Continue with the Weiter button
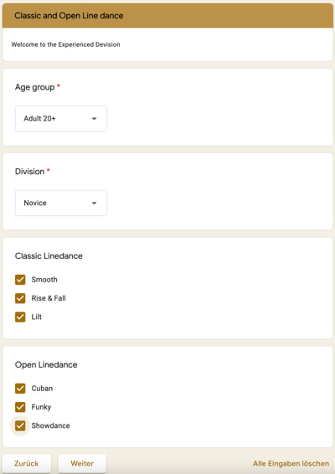335x474 pixels. click(x=82, y=463)
